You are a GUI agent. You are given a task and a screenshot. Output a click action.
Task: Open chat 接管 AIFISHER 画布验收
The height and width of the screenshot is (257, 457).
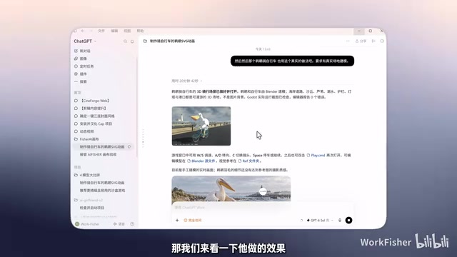(x=99, y=154)
